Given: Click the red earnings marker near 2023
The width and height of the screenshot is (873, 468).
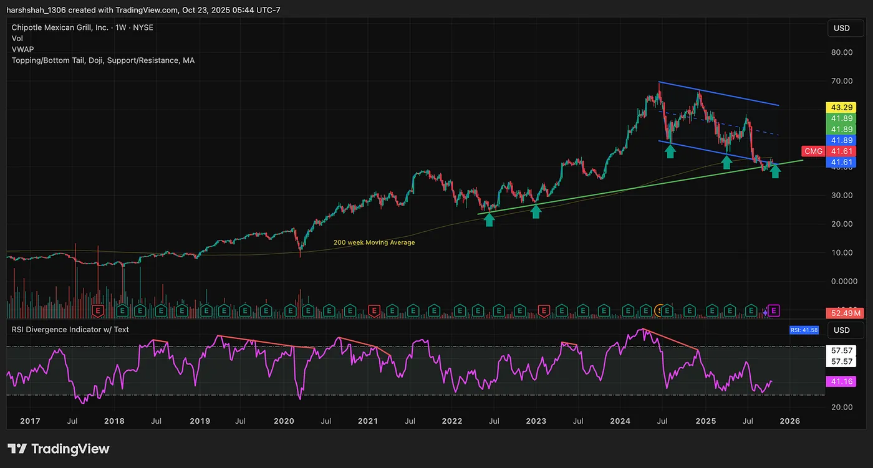Looking at the screenshot, I should click(x=543, y=310).
